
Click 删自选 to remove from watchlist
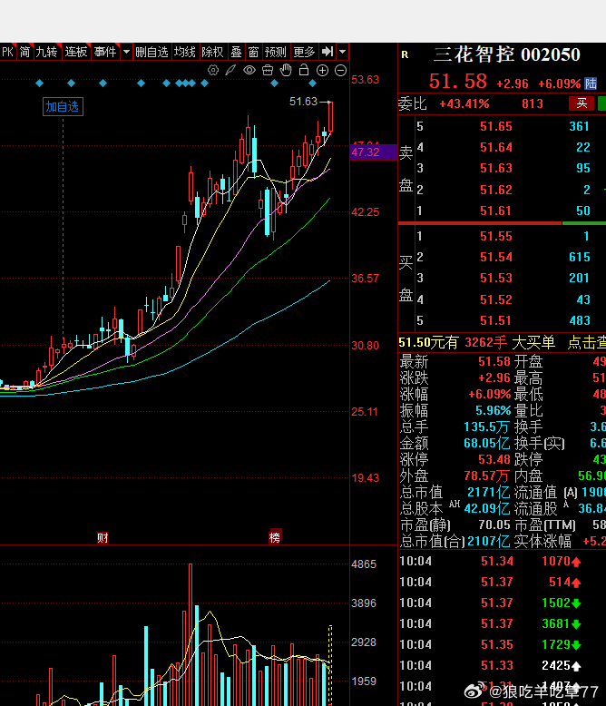coord(152,52)
